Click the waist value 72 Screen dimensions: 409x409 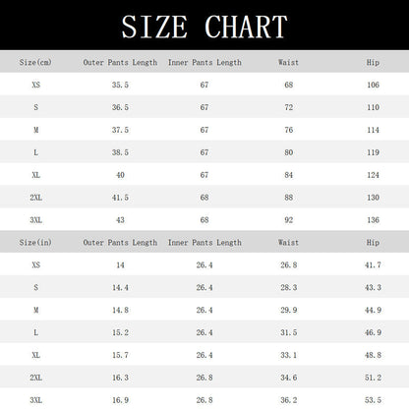coord(289,107)
